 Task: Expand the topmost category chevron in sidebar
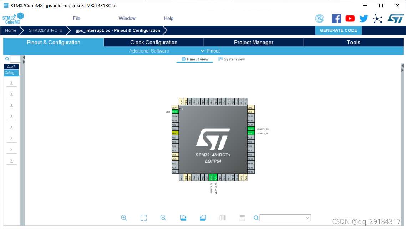tap(11, 83)
